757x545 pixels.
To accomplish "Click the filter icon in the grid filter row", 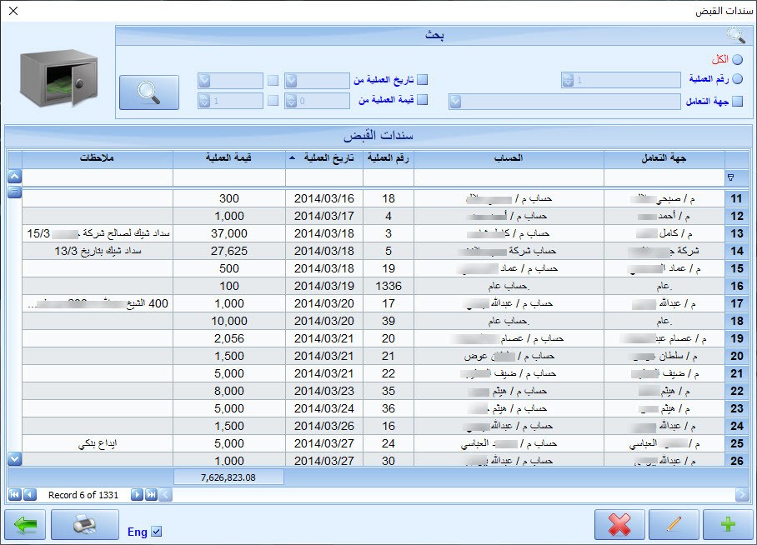I will (x=733, y=177).
